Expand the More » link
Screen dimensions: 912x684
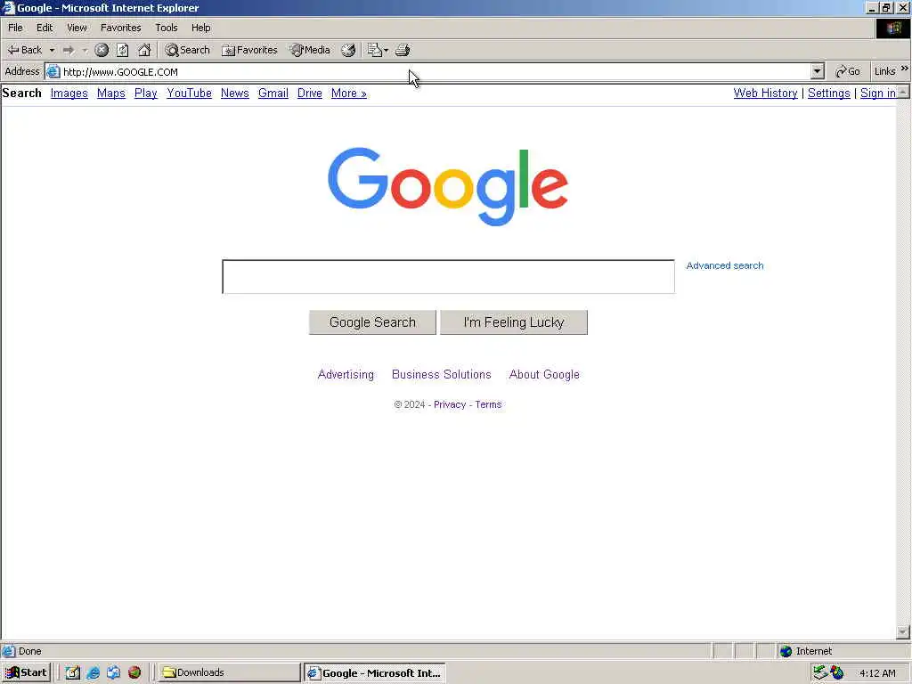tap(349, 93)
